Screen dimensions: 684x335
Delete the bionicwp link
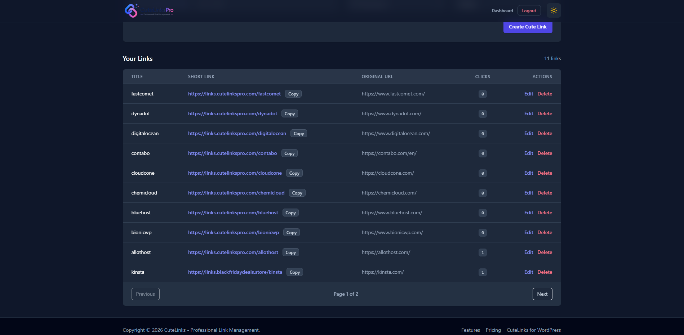click(545, 232)
